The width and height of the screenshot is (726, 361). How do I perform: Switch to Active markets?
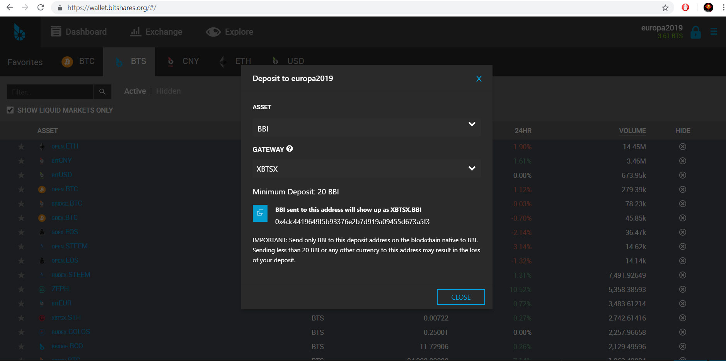[x=135, y=91]
